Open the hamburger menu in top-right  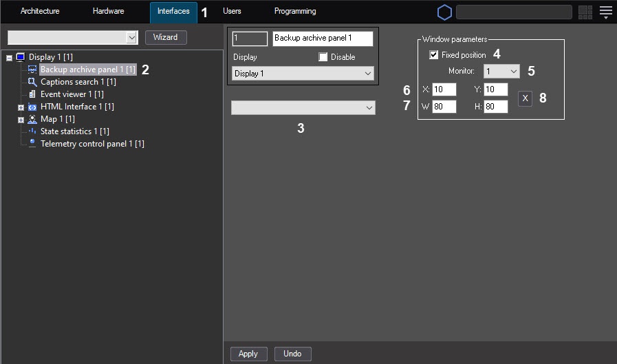click(x=605, y=12)
